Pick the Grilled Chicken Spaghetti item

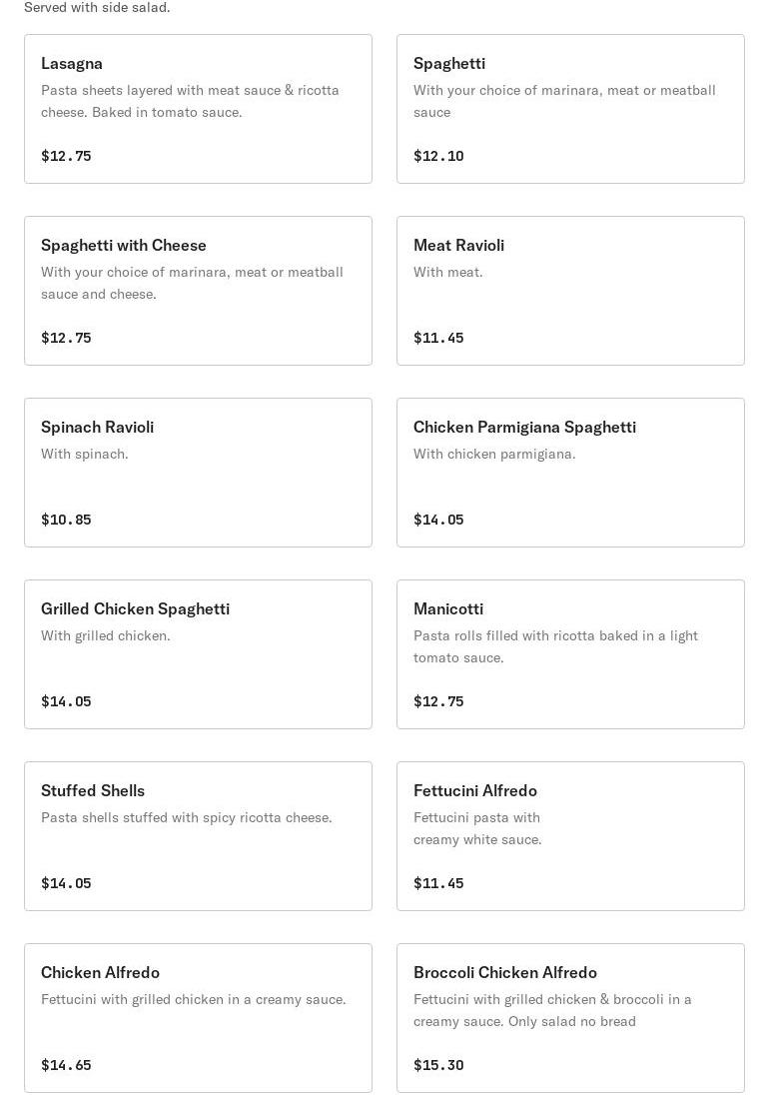pyautogui.click(x=198, y=654)
